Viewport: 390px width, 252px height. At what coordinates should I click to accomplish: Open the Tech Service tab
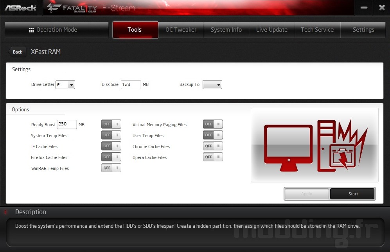[318, 30]
